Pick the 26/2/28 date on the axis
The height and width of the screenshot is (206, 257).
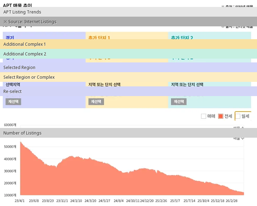tap(232, 200)
